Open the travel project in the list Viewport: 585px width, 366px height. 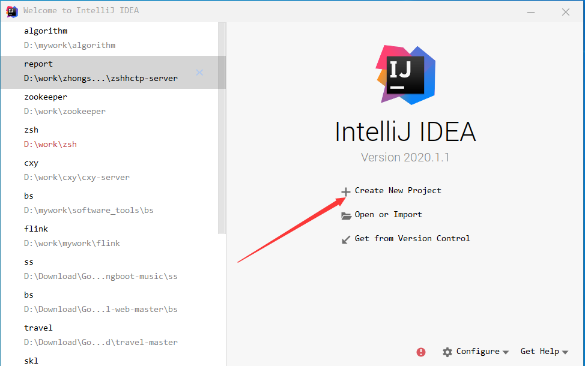coord(100,335)
